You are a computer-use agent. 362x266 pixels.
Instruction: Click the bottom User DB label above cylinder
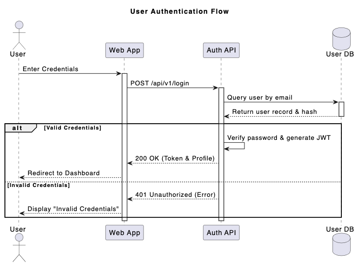(340, 229)
